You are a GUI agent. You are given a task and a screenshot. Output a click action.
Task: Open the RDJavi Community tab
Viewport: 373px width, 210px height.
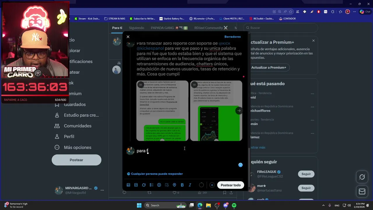coord(211,28)
